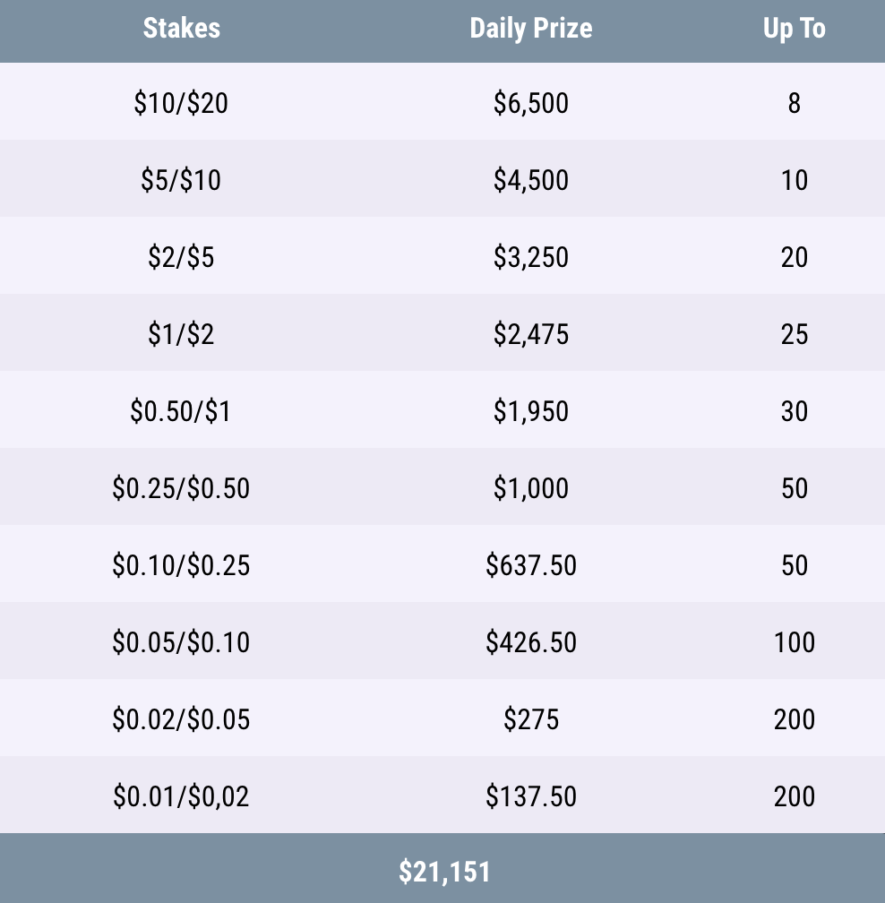Click the $1,000 prize amount

click(530, 489)
